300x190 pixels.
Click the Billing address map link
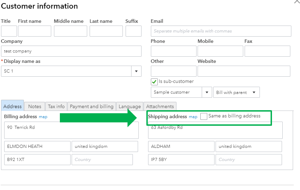43,117
